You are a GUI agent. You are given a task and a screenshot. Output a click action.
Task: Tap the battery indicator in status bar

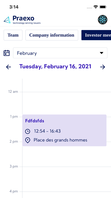[x=103, y=7]
